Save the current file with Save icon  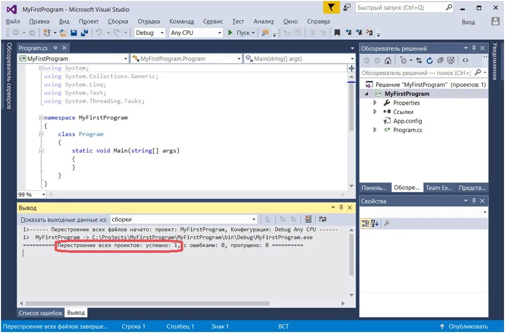(x=74, y=33)
